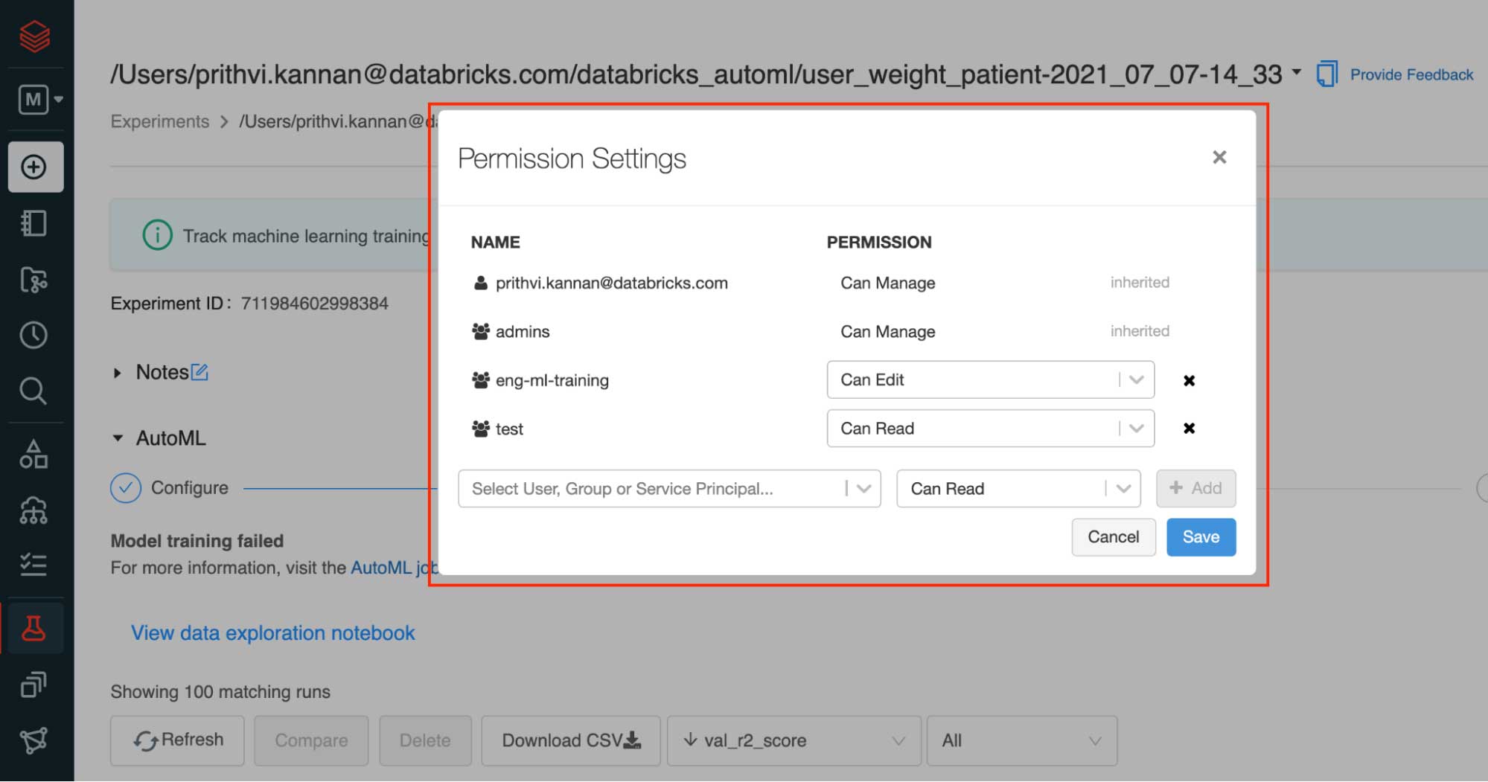Click Cancel in Permission Settings

[1113, 537]
